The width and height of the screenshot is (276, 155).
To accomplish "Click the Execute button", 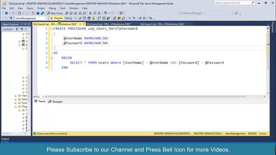I will 56,18.
